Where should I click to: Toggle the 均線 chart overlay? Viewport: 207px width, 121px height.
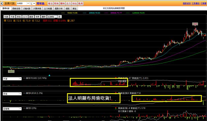[x=6, y=17]
